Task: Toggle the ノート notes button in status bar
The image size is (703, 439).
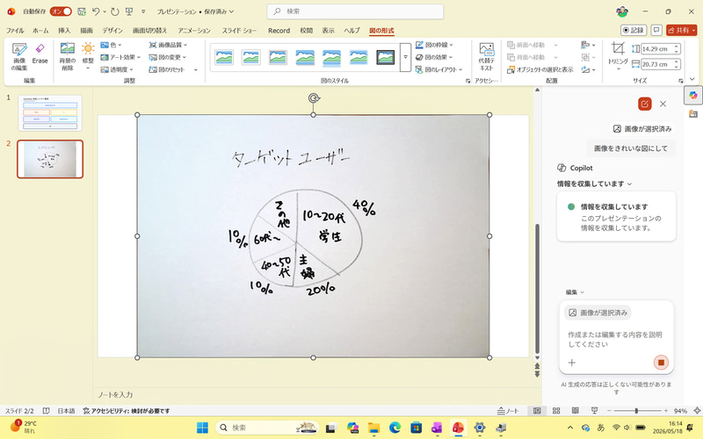Action: point(508,411)
